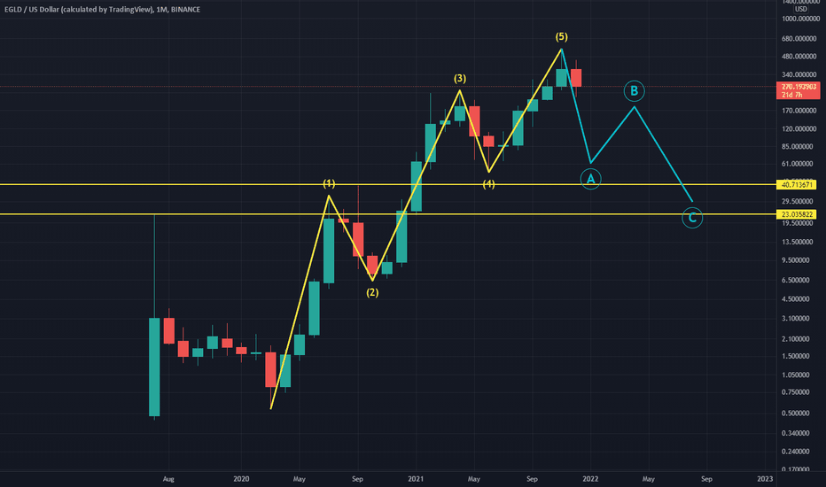Click the first tall green listing candle
This screenshot has height=487, width=826.
154,367
